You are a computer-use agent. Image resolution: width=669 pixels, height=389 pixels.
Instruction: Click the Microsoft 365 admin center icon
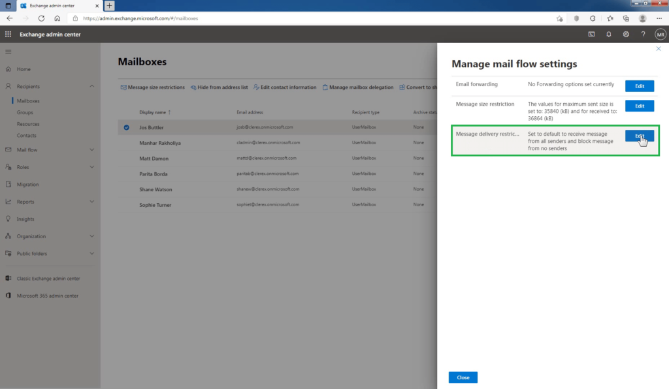(8, 296)
